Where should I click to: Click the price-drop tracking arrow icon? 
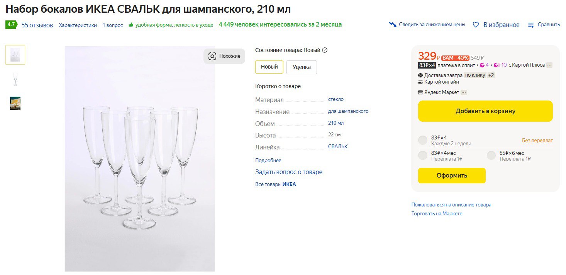(x=393, y=25)
